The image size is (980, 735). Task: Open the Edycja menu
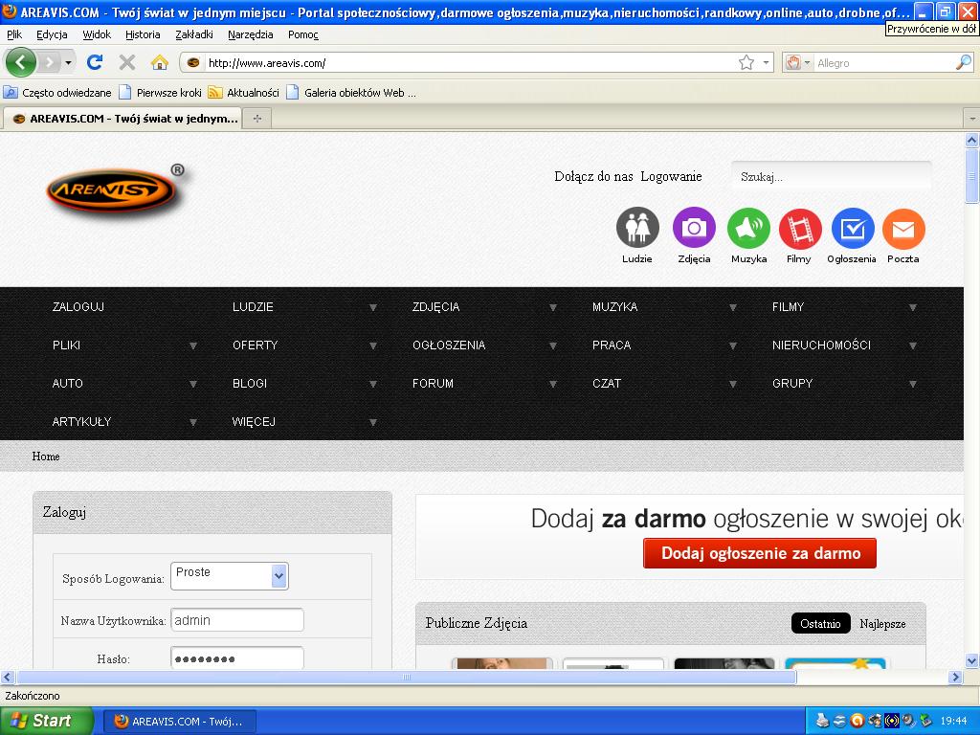point(52,34)
